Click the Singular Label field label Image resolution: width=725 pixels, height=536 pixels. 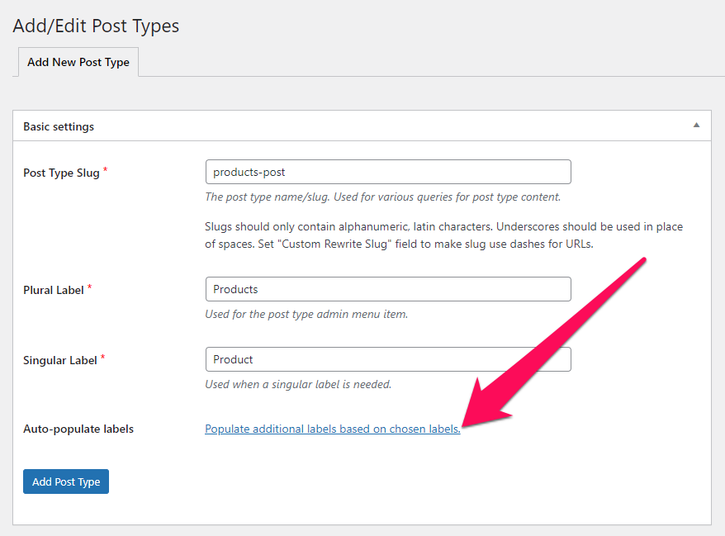point(60,360)
